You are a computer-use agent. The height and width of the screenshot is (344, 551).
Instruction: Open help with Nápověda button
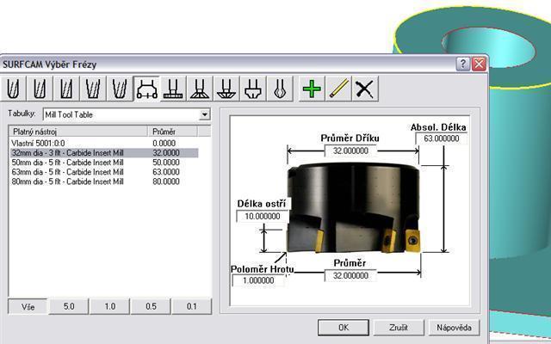pyautogui.click(x=454, y=328)
